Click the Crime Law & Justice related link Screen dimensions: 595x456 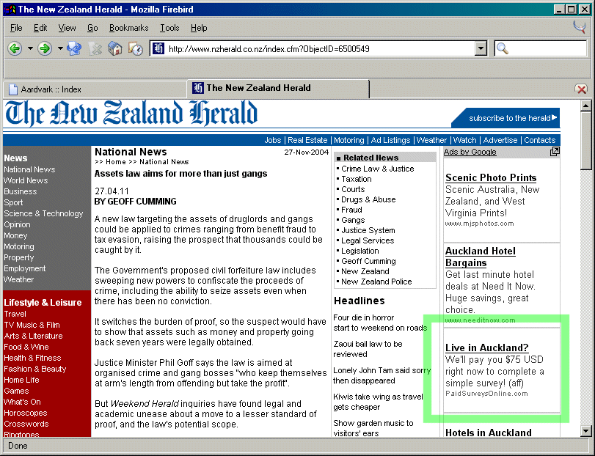(377, 169)
